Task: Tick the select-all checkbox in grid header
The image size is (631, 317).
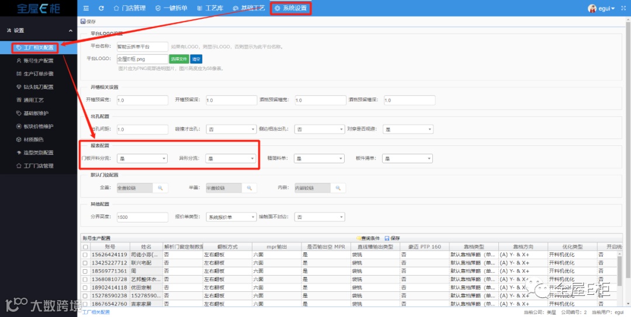Action: pos(85,246)
